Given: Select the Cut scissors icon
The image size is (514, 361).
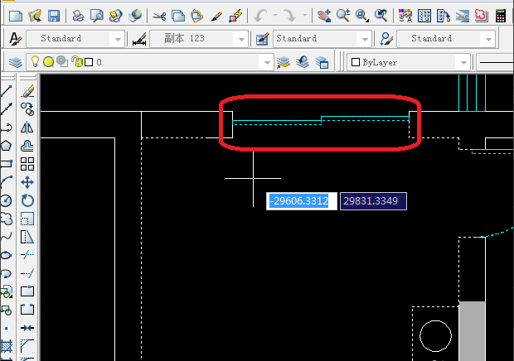Looking at the screenshot, I should (x=159, y=16).
